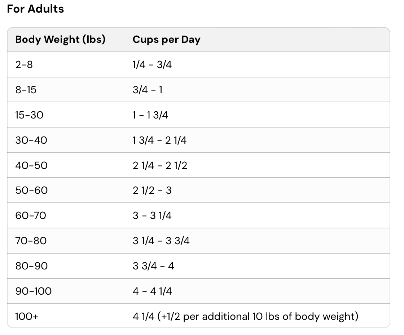Select the 30-40 body weight cell
Viewport: 404px width, 335px height.
pyautogui.click(x=31, y=140)
